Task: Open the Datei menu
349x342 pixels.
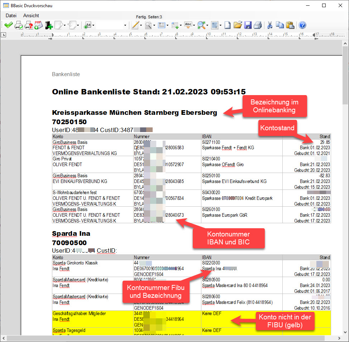Action: click(11, 15)
